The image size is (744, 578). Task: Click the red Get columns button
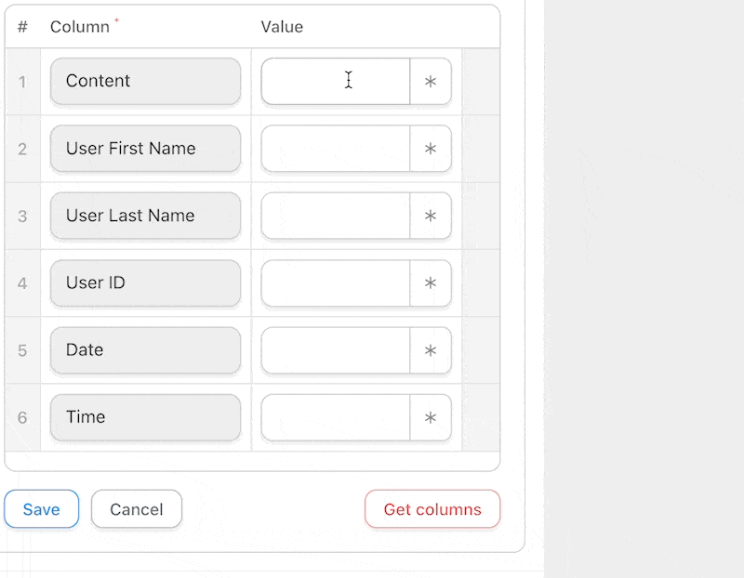[432, 509]
